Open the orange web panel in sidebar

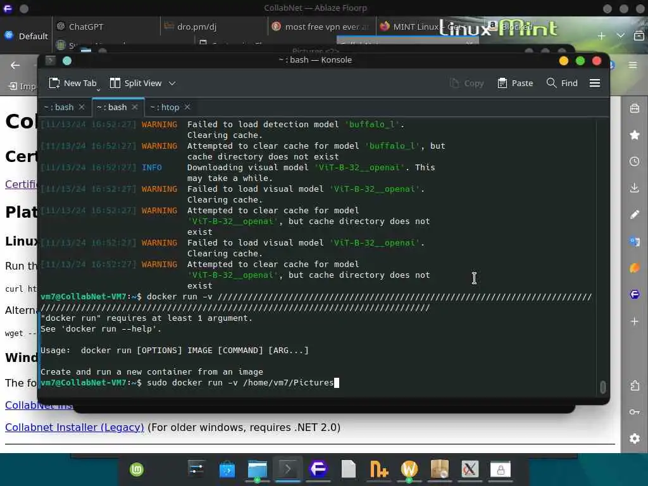click(x=634, y=268)
